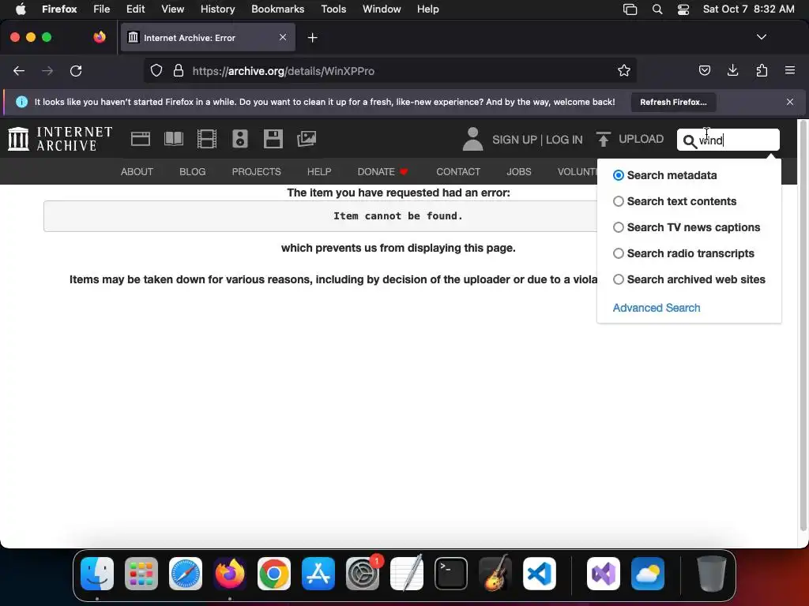Reload the page with the refresh icon

pos(76,70)
